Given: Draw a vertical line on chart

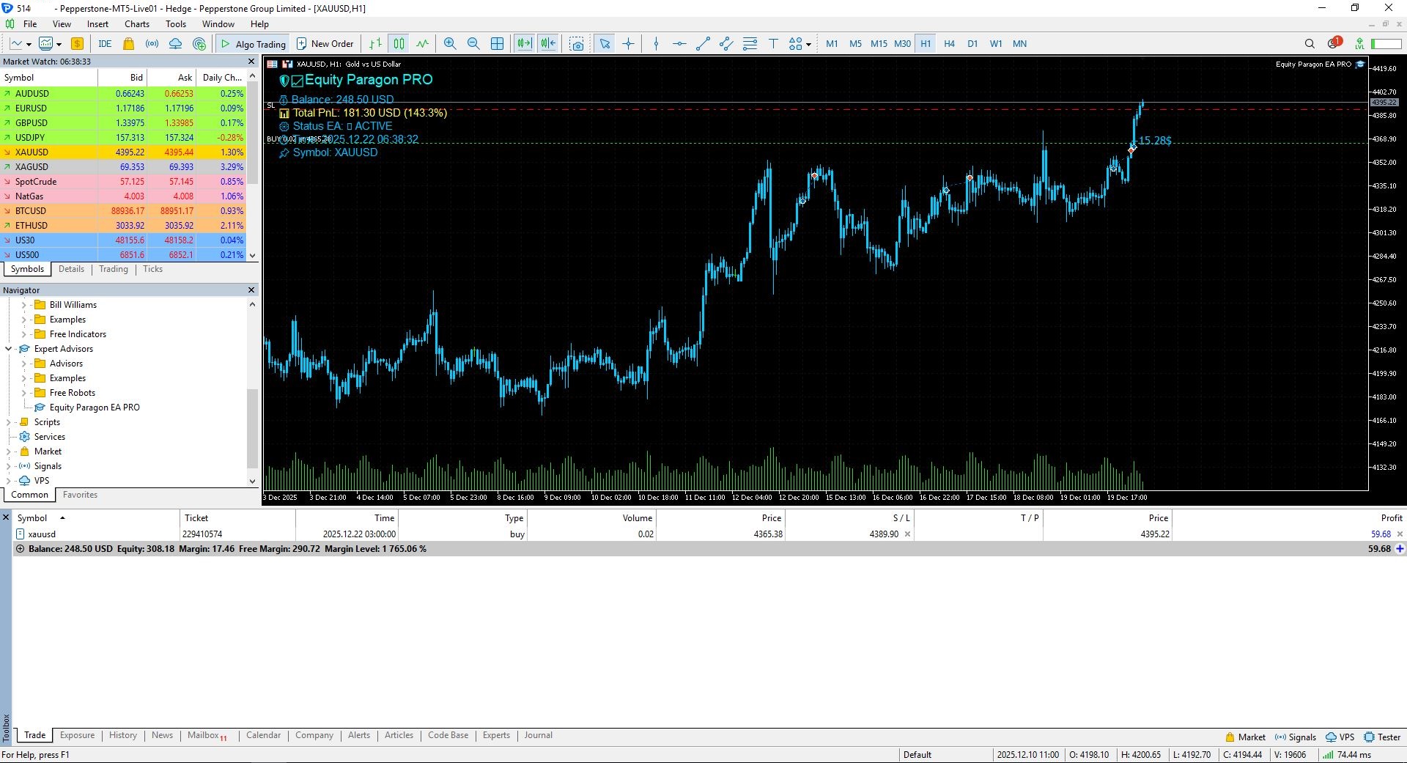Looking at the screenshot, I should (656, 44).
